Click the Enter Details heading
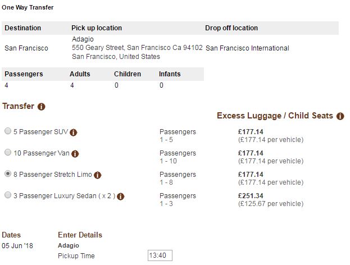350x265 pixels. 80,235
